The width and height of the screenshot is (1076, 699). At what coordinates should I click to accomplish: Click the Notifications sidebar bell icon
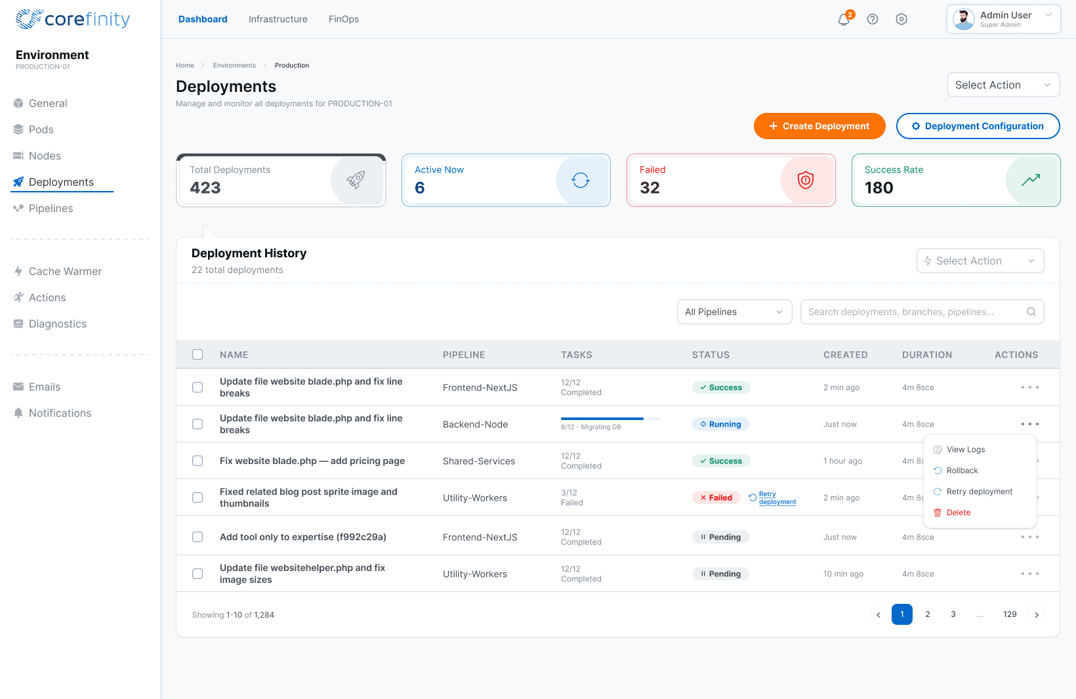click(18, 413)
